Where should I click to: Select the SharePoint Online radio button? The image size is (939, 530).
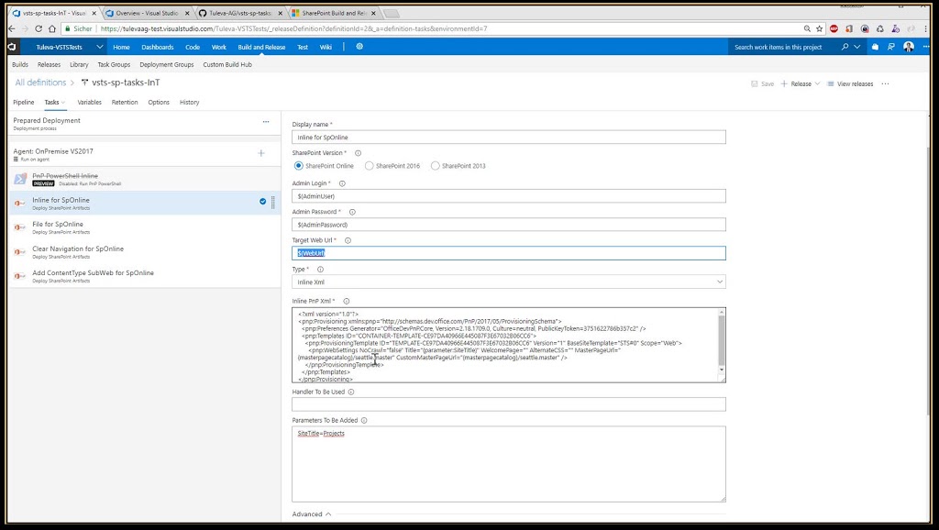tap(298, 166)
